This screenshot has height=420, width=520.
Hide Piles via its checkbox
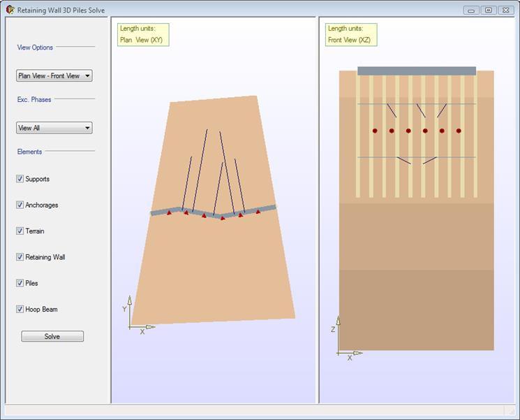[x=20, y=283]
